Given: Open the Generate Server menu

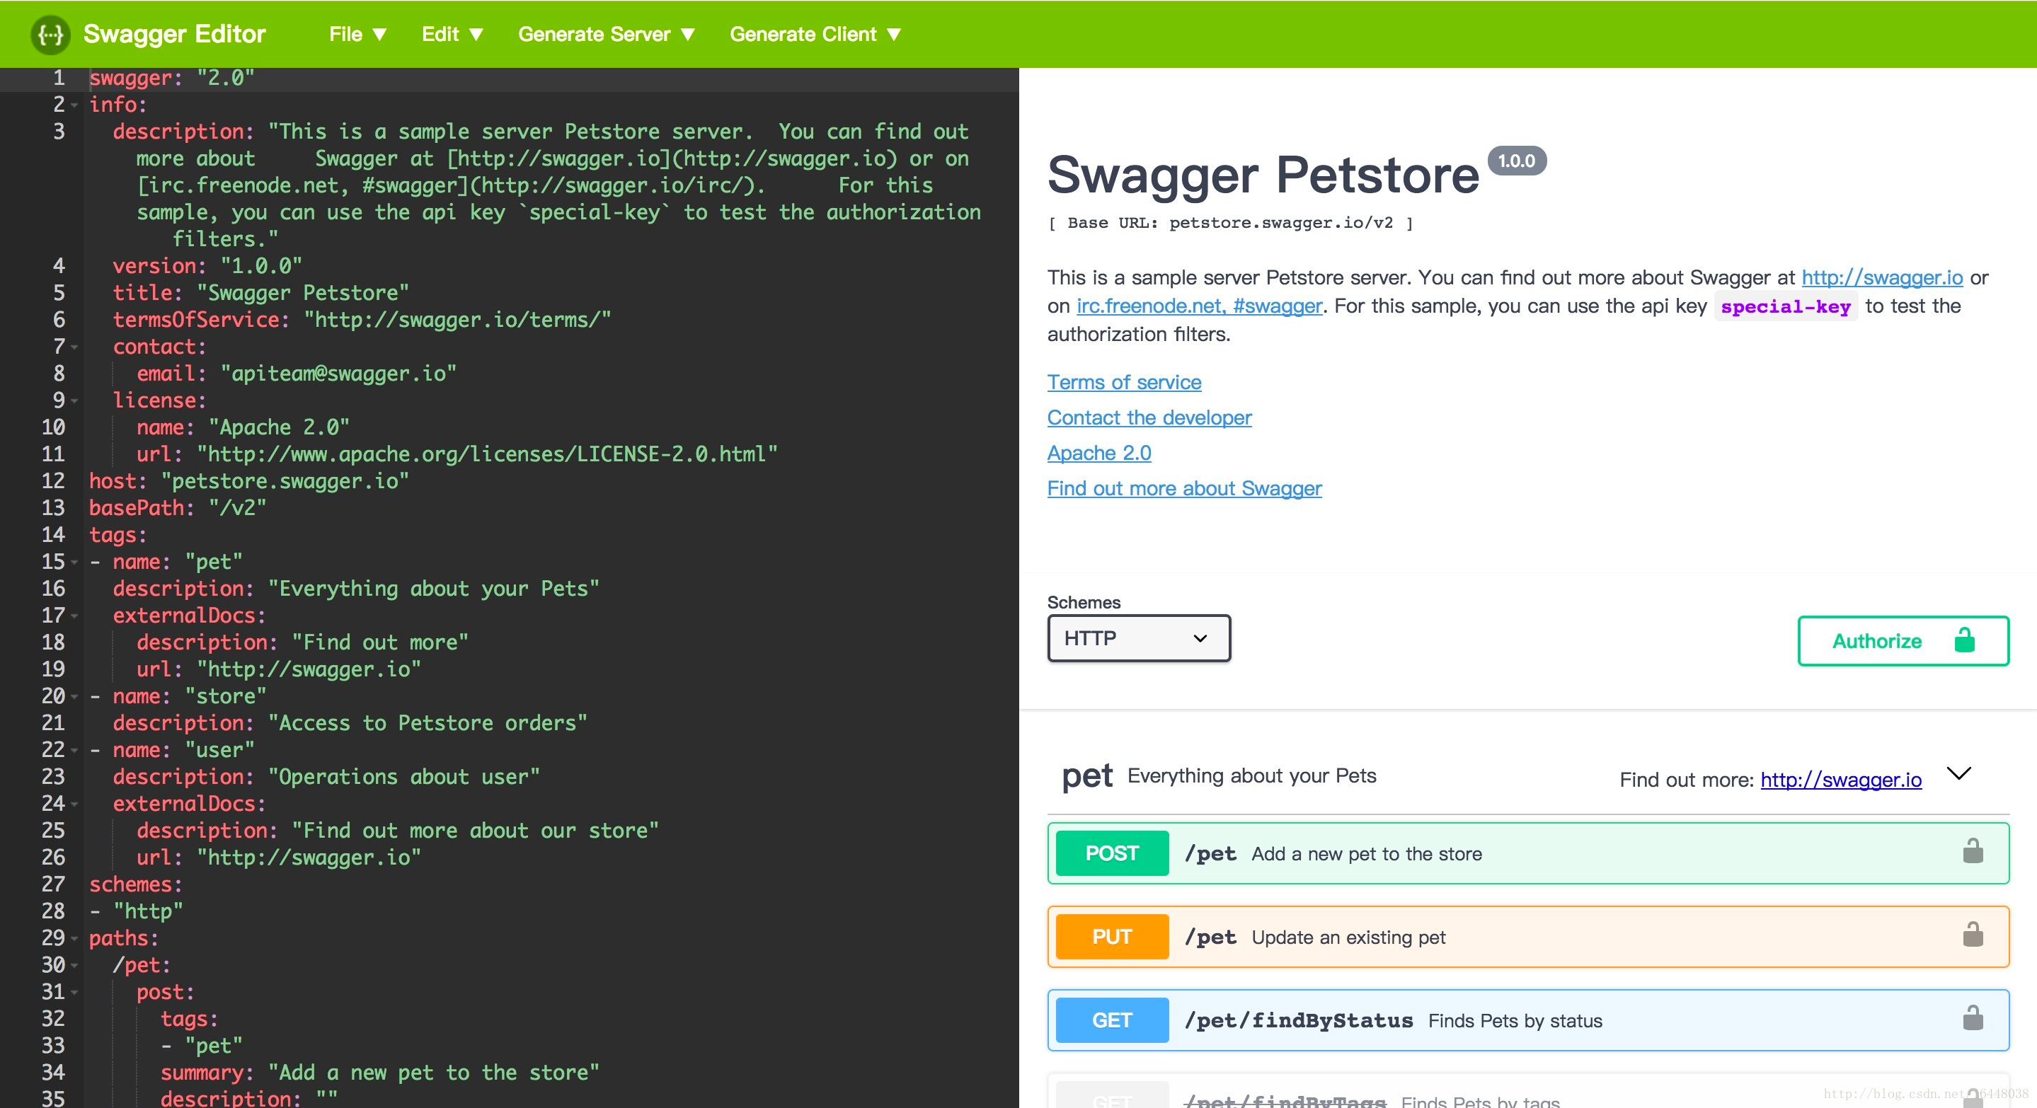Looking at the screenshot, I should coord(606,34).
